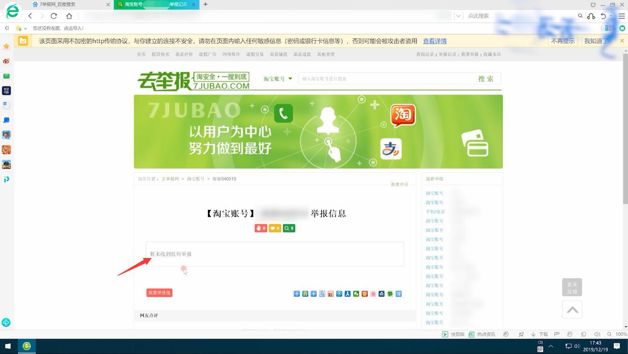Open the first blue plus share icon
628x354 pixels.
coord(297,294)
